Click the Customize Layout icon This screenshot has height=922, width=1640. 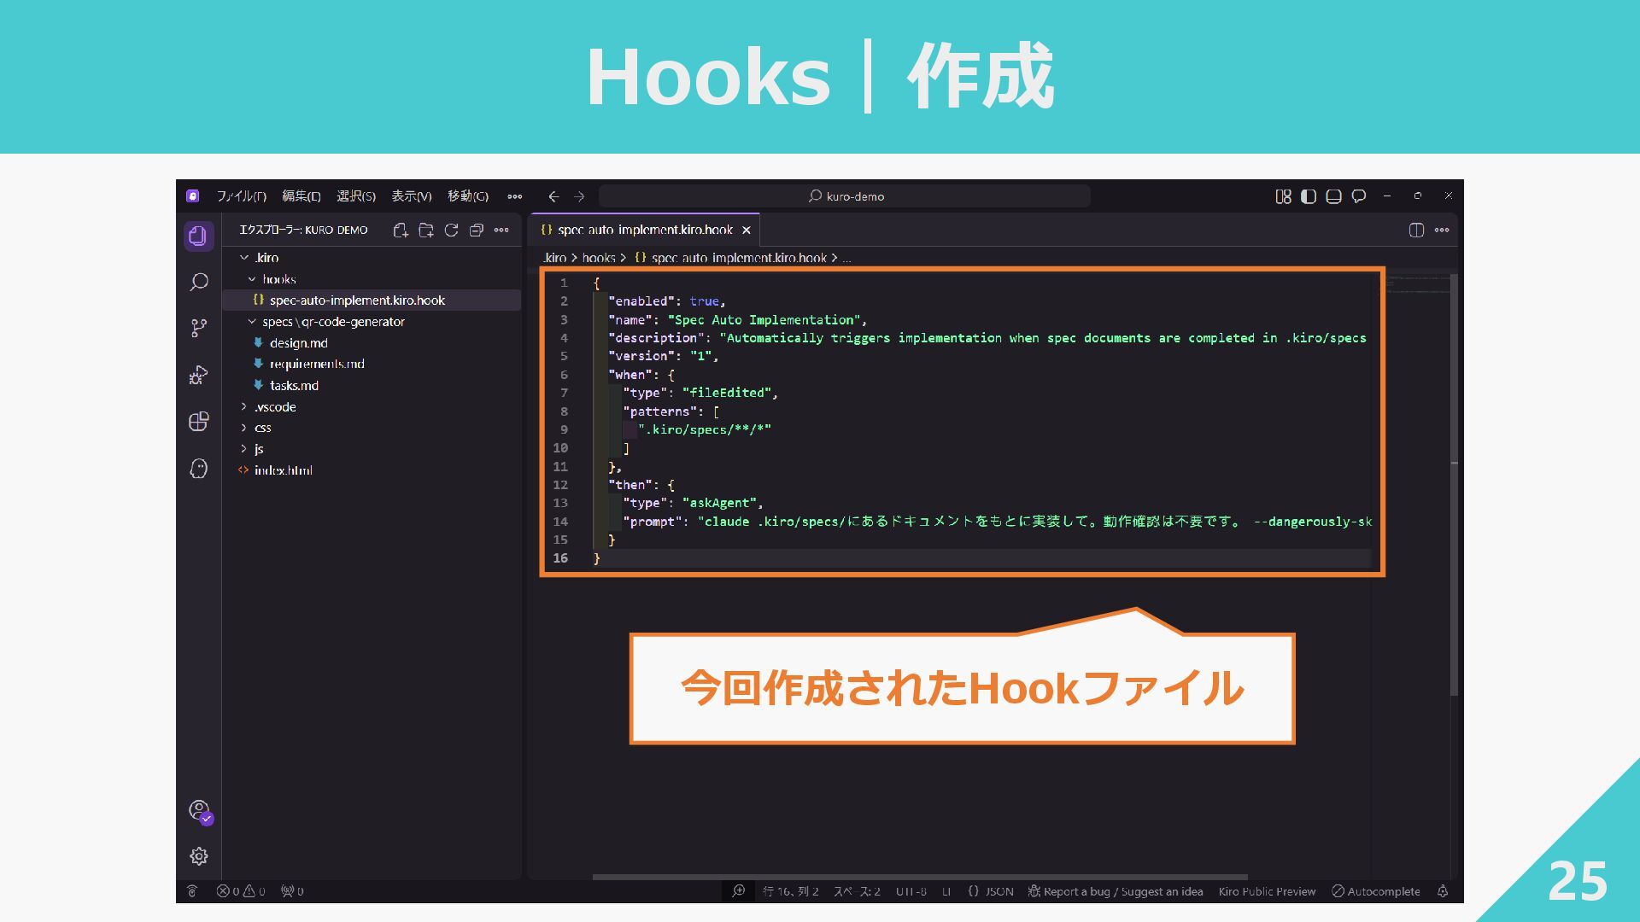1283,196
